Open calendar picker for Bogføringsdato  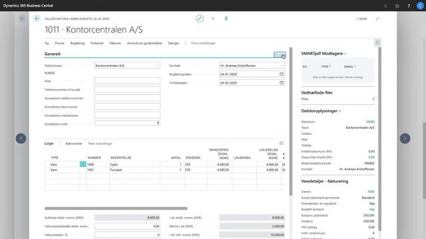(x=282, y=74)
